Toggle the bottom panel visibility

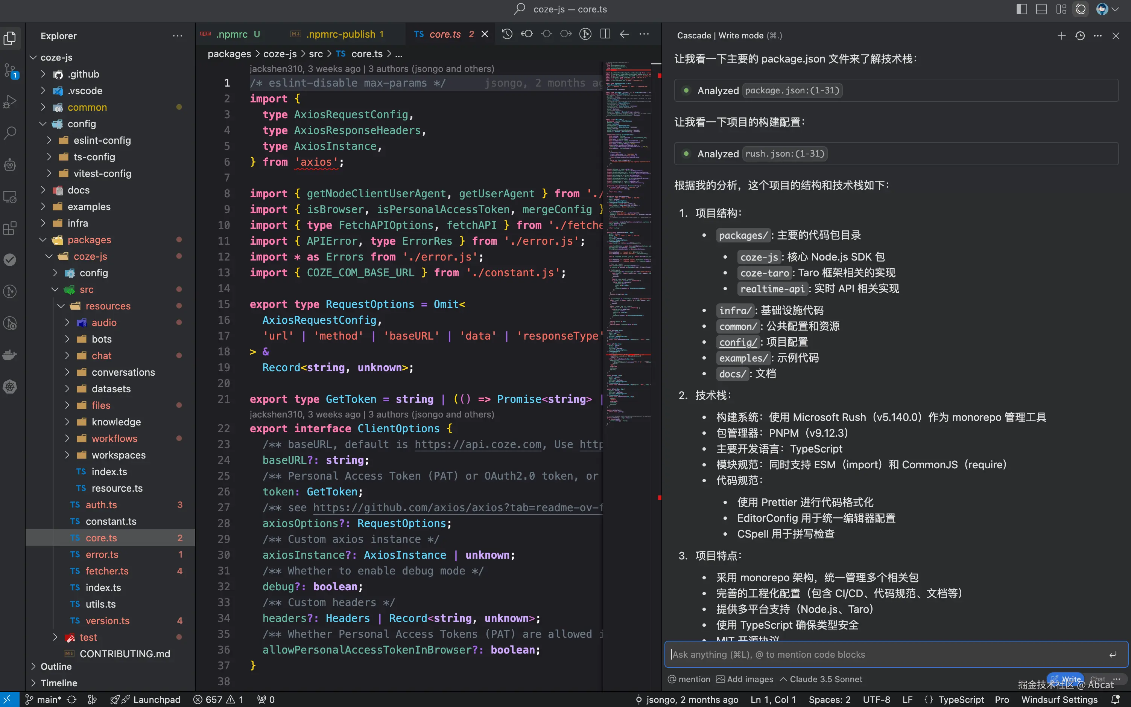[1041, 9]
